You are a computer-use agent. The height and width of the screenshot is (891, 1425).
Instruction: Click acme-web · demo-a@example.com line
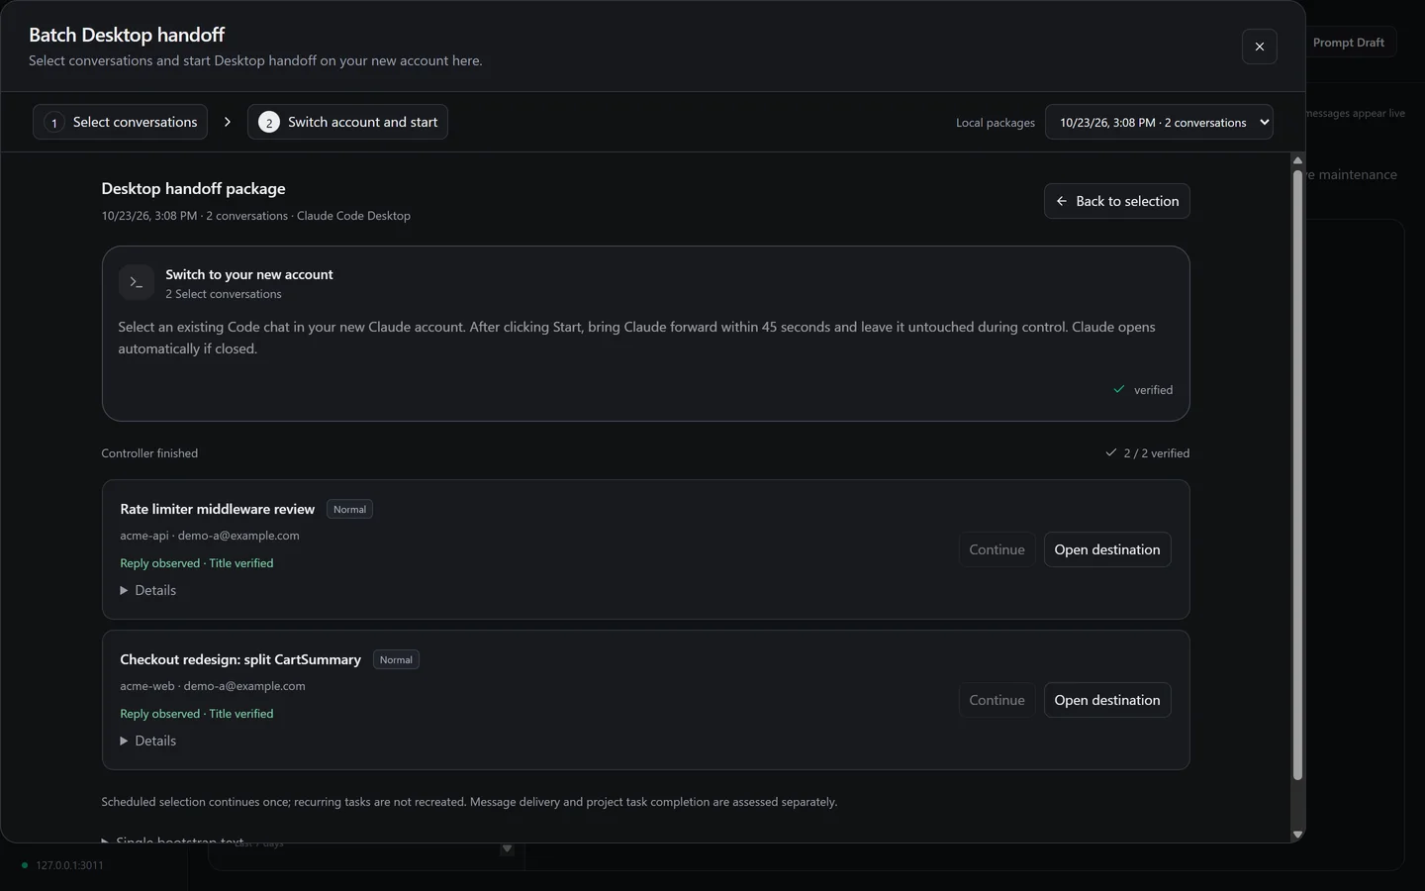[213, 686]
